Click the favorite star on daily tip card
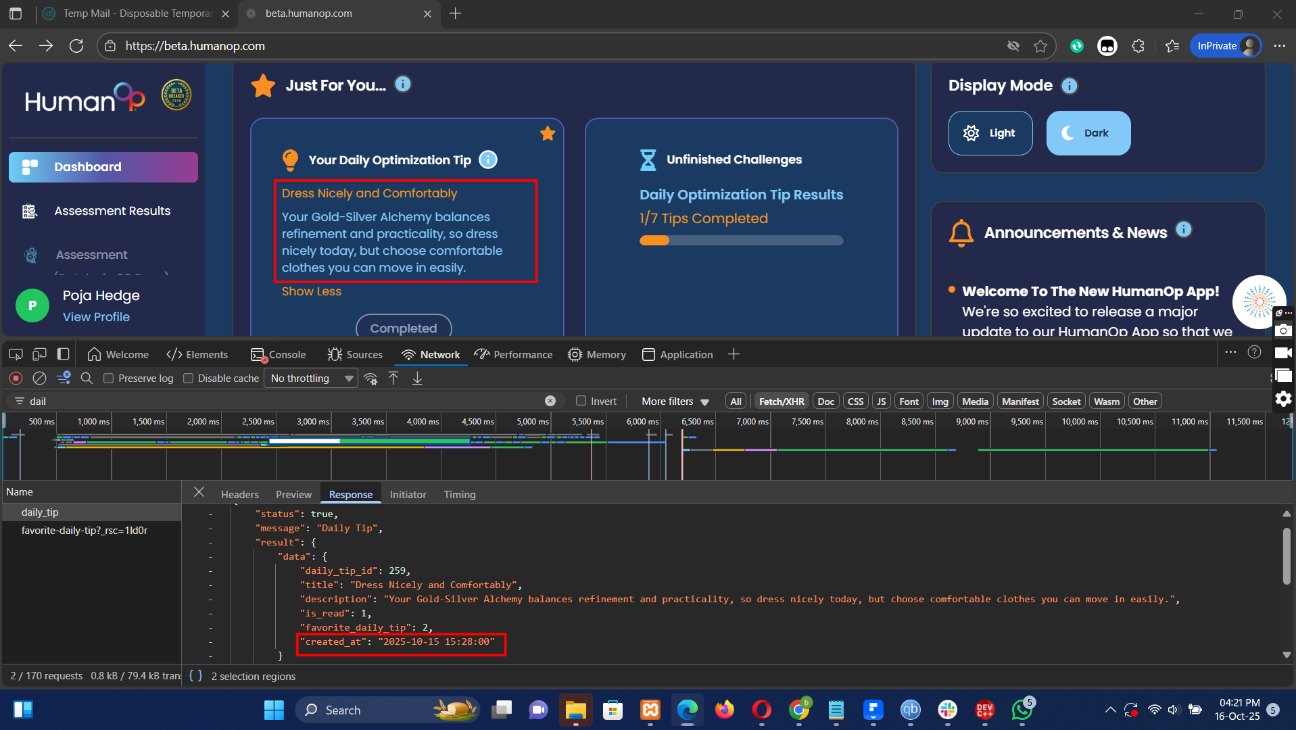Image resolution: width=1296 pixels, height=730 pixels. [x=548, y=133]
